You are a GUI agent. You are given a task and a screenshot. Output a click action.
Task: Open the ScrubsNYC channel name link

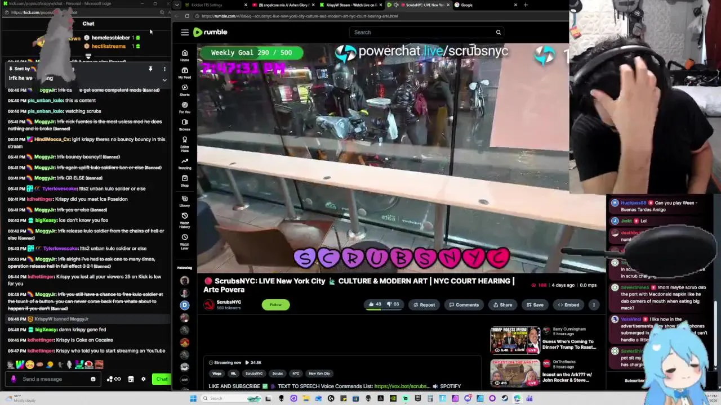tap(229, 302)
